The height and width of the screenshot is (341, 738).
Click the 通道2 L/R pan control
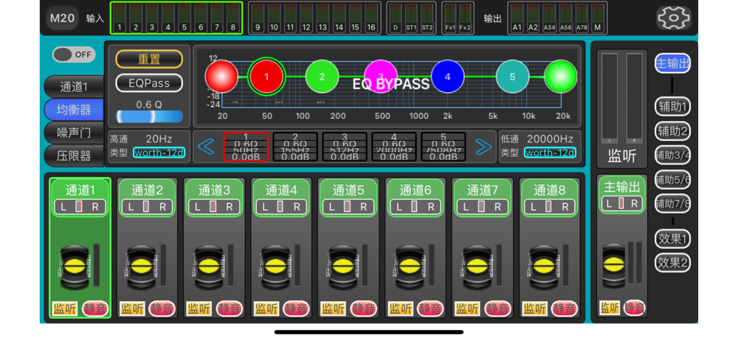[x=147, y=206]
